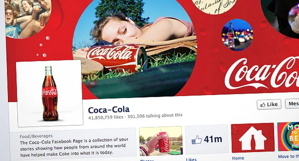The height and width of the screenshot is (161, 299).
Task: Click the page description about Coke stories
Action: coord(74,147)
